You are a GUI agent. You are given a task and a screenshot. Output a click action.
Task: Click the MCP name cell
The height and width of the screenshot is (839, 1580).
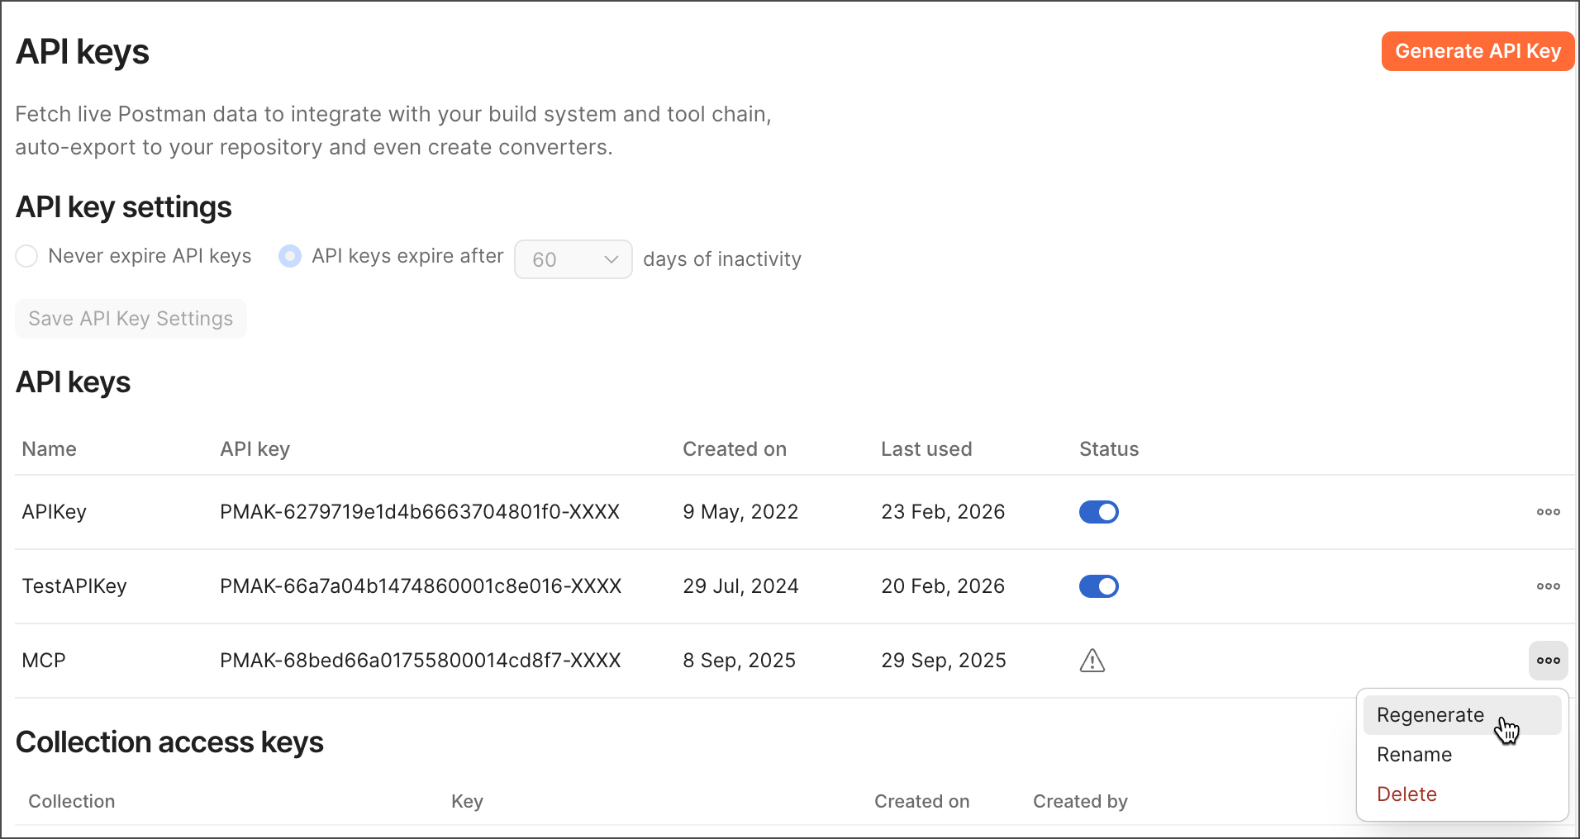click(44, 661)
